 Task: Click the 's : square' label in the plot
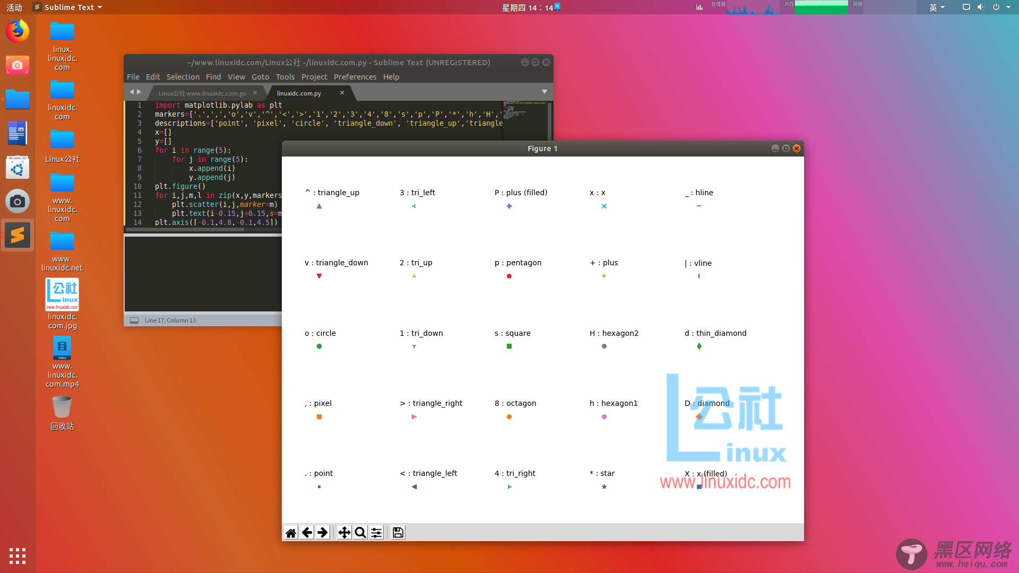click(x=513, y=333)
